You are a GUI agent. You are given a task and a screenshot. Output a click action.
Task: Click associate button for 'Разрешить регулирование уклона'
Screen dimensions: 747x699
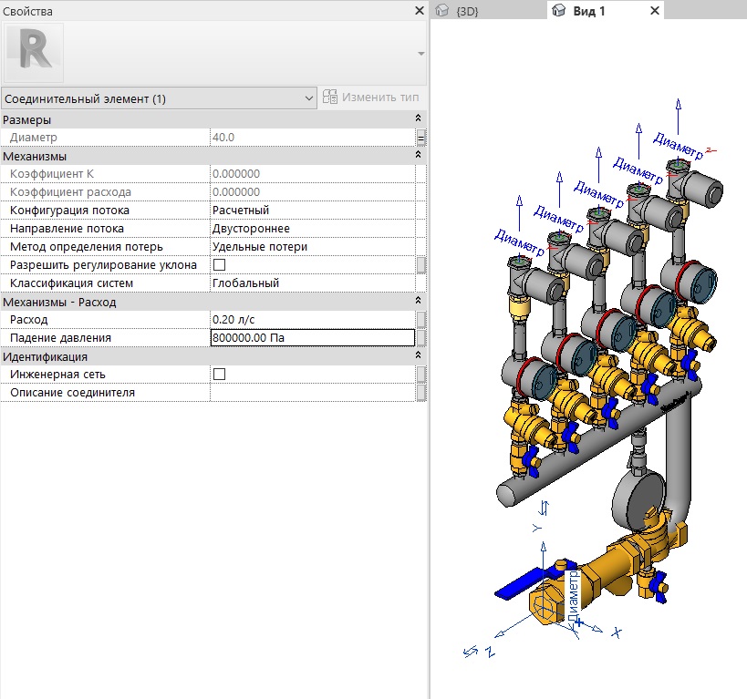pos(420,265)
